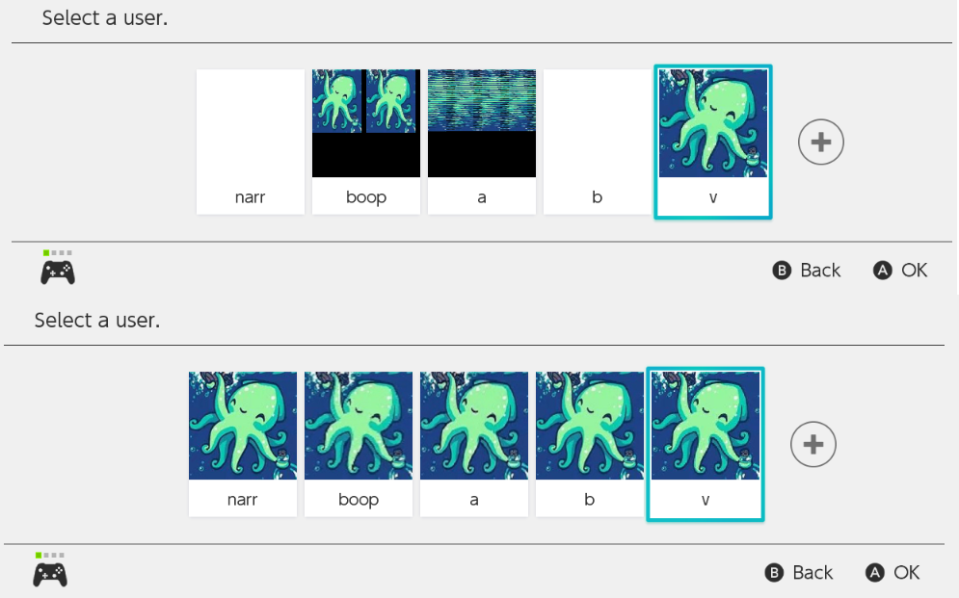The height and width of the screenshot is (598, 959).
Task: Select user narr in the top panel
Action: coord(251,142)
